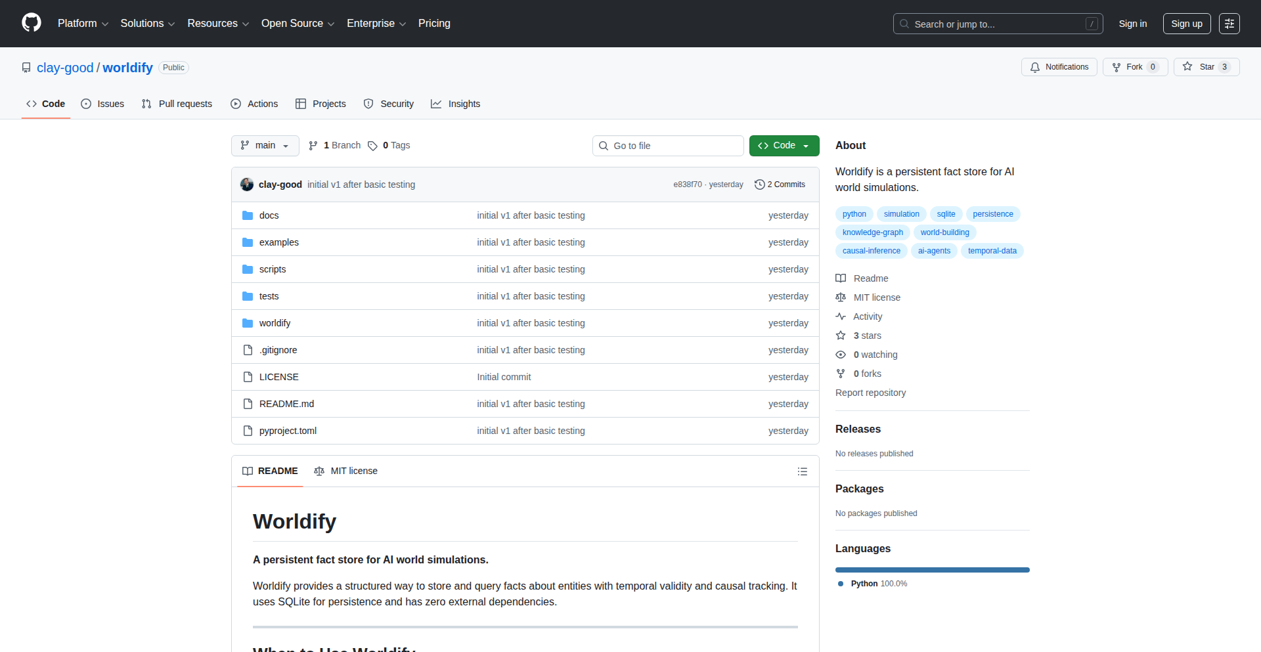Image resolution: width=1261 pixels, height=652 pixels.
Task: Open the pyproject.toml file
Action: coord(288,431)
